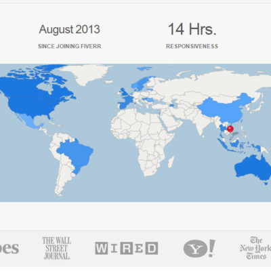271x271 pixels.
Task: Click the Yahoo logo
Action: (x=199, y=248)
